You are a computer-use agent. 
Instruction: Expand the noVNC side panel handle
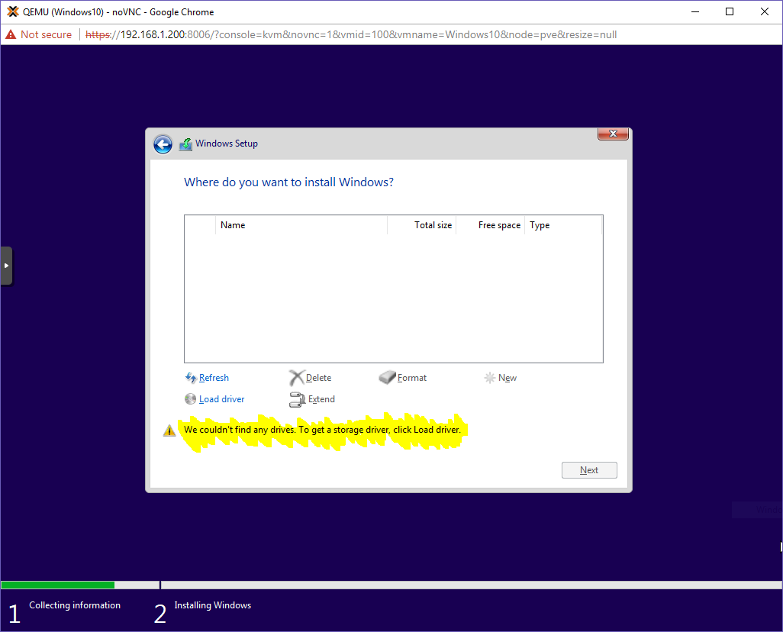[x=7, y=266]
